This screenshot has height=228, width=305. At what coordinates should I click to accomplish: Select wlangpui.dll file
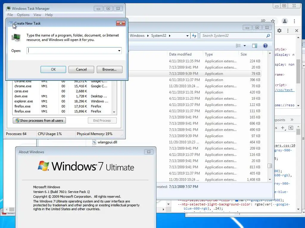tap(107, 142)
